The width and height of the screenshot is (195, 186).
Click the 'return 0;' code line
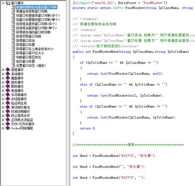pyautogui.click(x=88, y=128)
